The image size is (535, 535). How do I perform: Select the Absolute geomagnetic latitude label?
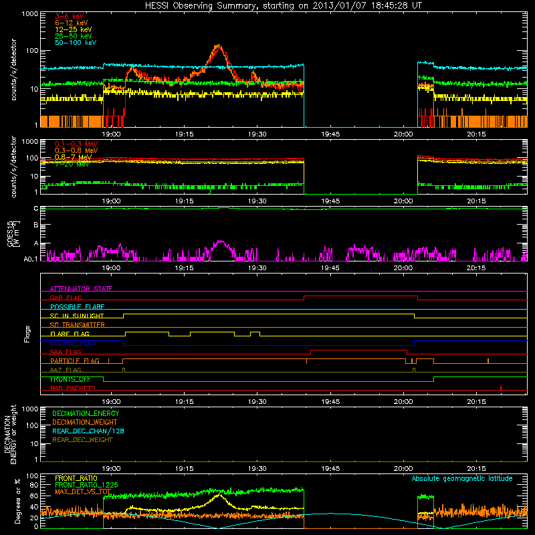462,478
